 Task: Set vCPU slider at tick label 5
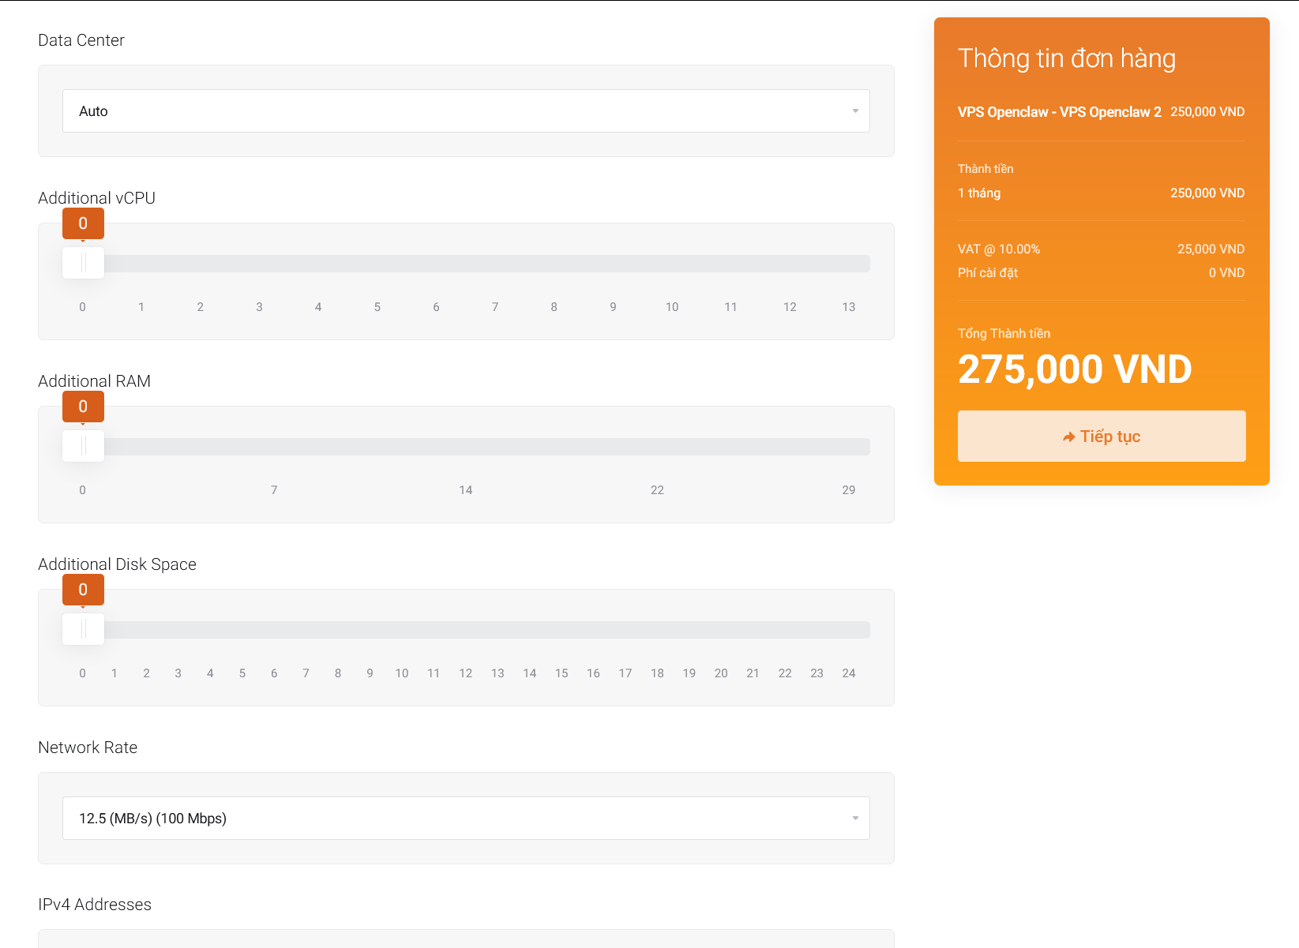tap(377, 307)
